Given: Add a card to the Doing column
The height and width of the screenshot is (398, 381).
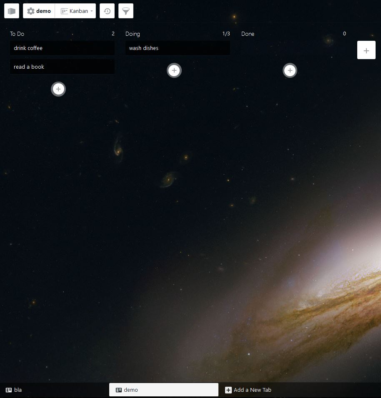Looking at the screenshot, I should point(174,70).
